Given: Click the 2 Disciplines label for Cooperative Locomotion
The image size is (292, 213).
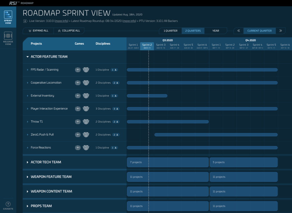Looking at the screenshot, I should tap(103, 83).
